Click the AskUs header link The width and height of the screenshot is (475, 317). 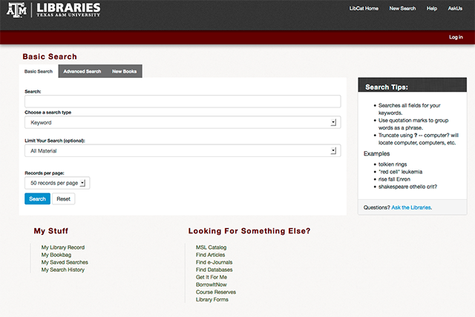click(454, 8)
